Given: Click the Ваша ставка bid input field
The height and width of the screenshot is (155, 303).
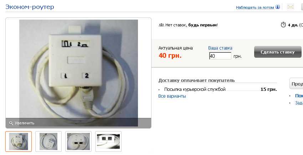Looking at the screenshot, I should pyautogui.click(x=220, y=56).
